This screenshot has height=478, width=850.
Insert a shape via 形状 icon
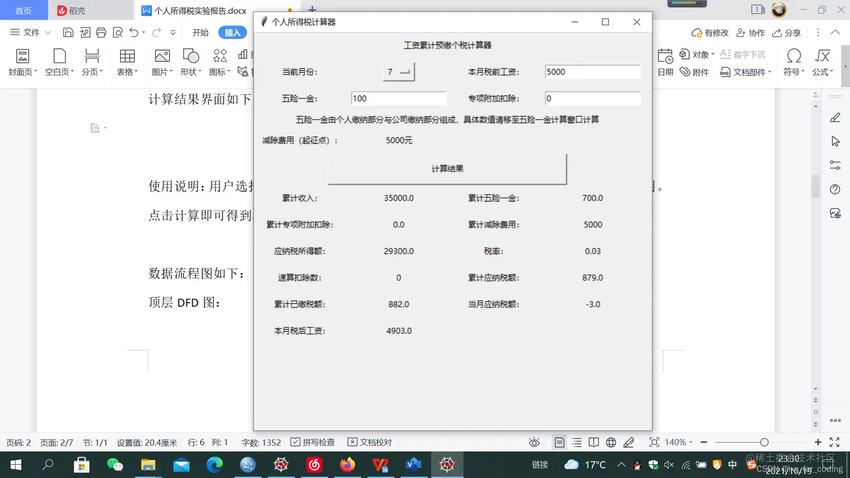pyautogui.click(x=191, y=60)
